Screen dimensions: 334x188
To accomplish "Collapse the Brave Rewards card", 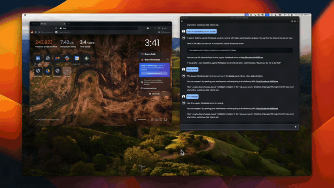I will [168, 60].
